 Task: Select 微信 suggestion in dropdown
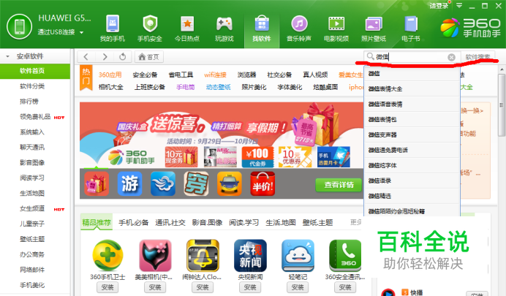(412, 74)
